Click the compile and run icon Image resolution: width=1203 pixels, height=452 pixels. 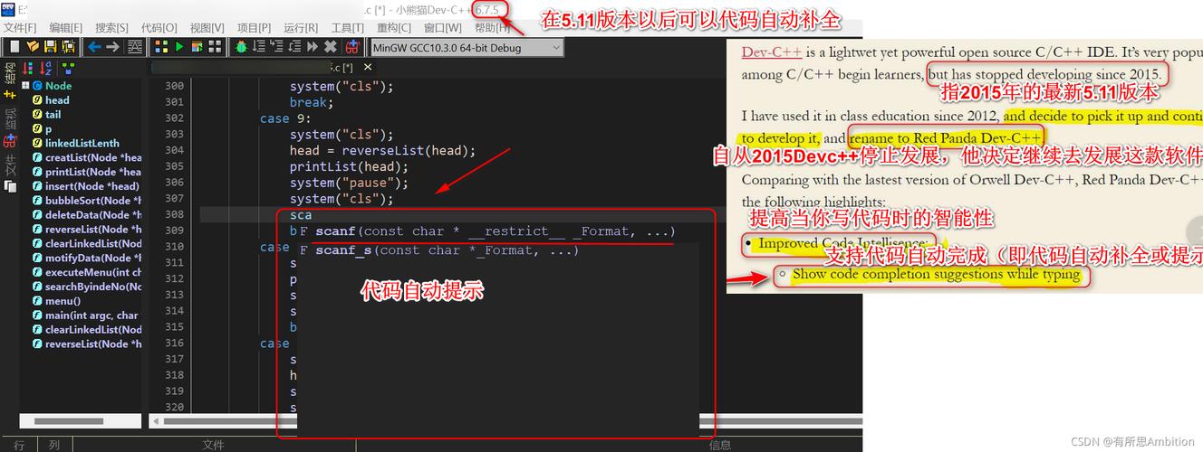pos(197,47)
